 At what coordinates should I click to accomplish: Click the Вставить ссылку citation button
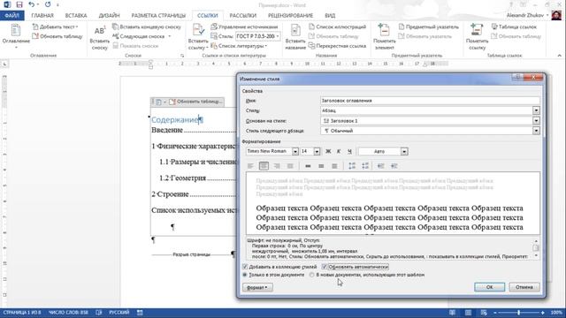[198, 37]
